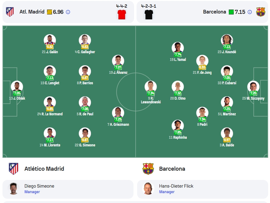Click the black Barcelona kit shirt icon
This screenshot has width=270, height=203.
(149, 14)
